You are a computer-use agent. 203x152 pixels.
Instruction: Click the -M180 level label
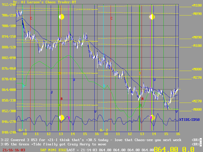tap(197, 46)
